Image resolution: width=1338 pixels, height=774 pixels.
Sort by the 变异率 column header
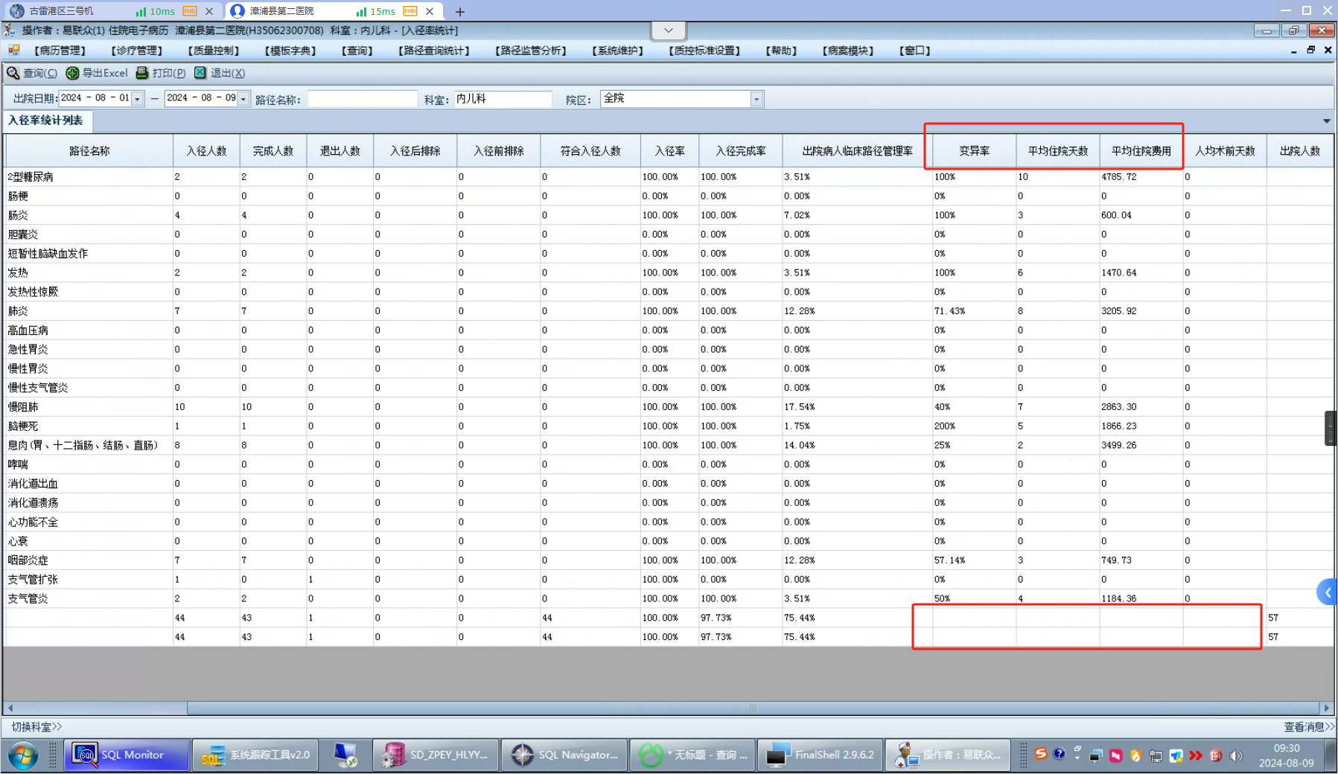coord(974,151)
